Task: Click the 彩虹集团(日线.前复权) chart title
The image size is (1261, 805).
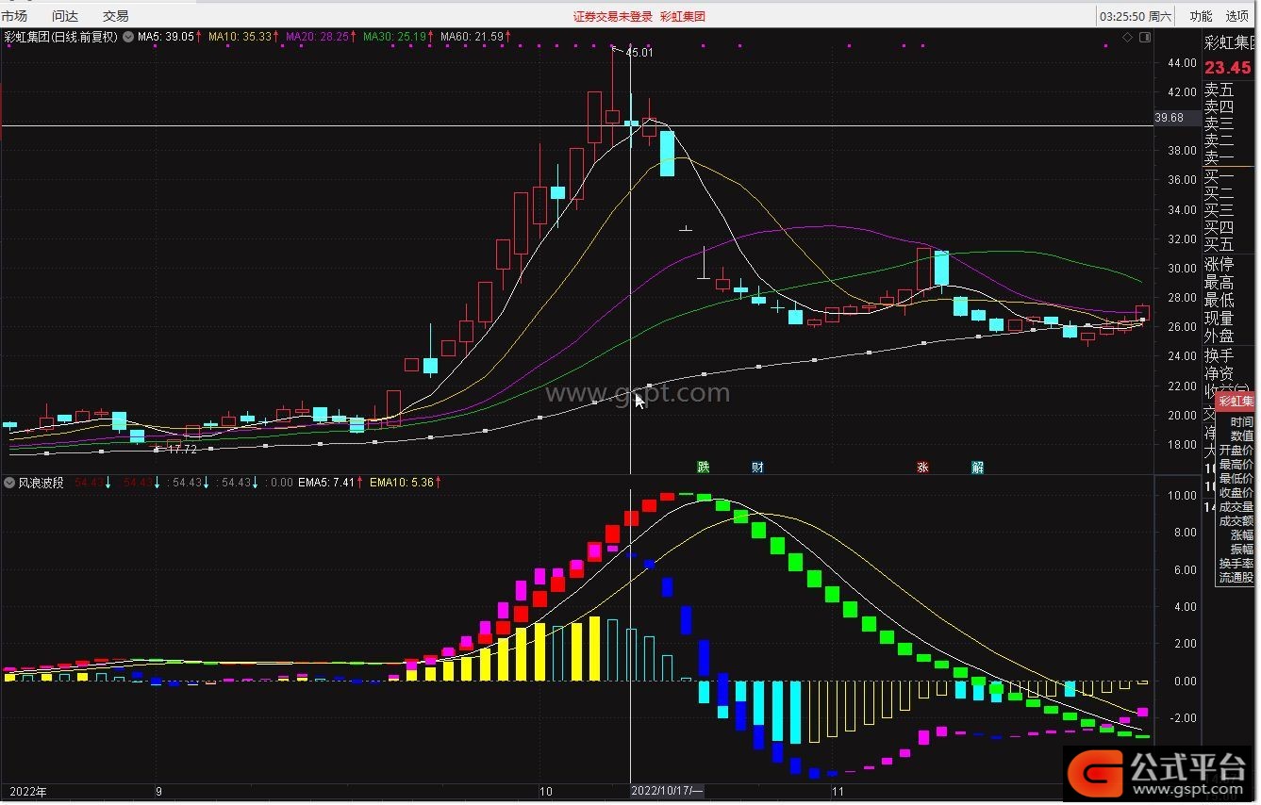Action: [61, 37]
